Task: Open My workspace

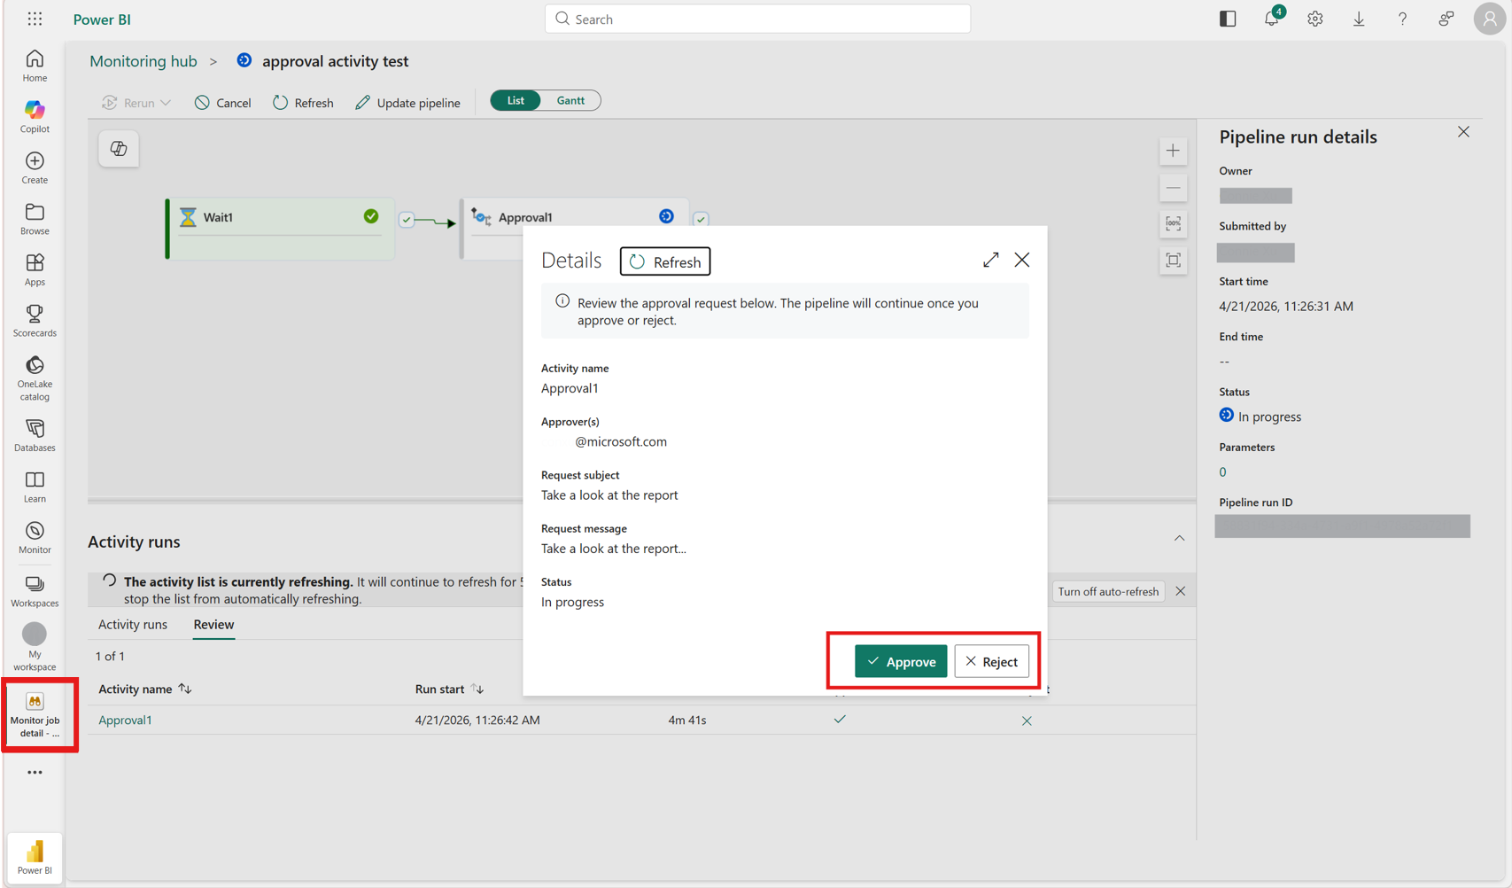Action: [35, 647]
